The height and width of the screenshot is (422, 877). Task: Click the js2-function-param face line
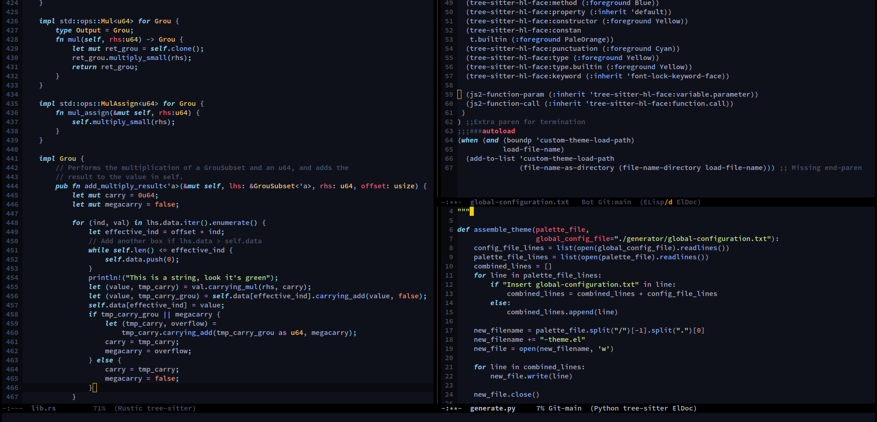(x=612, y=94)
